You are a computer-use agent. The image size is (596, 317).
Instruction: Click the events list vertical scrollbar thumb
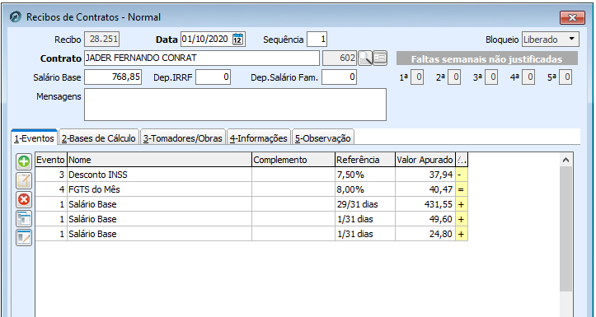[x=566, y=229]
